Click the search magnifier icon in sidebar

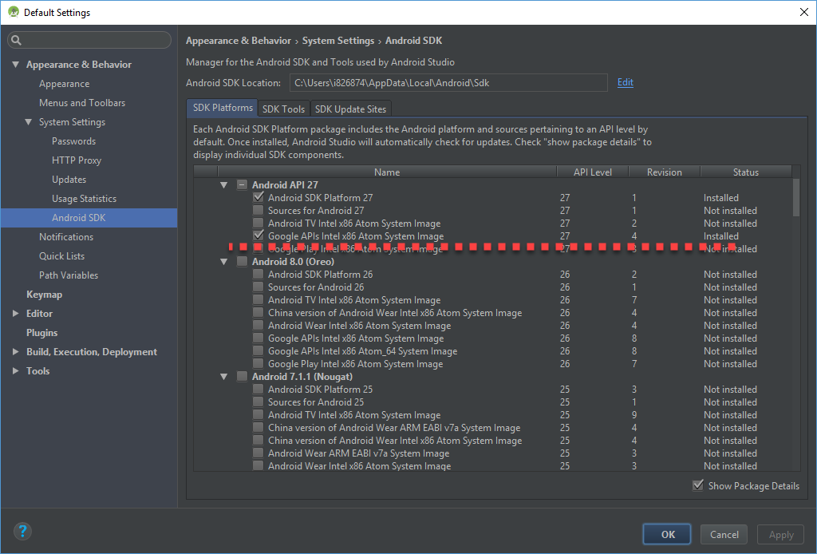pyautogui.click(x=16, y=40)
